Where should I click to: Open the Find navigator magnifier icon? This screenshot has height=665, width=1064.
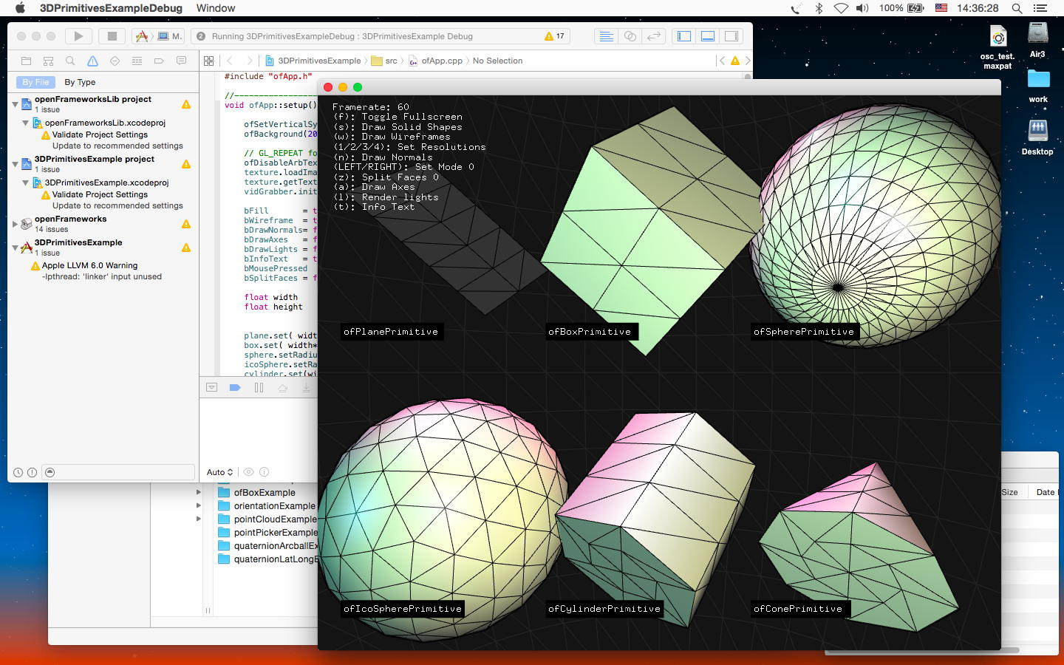tap(70, 61)
